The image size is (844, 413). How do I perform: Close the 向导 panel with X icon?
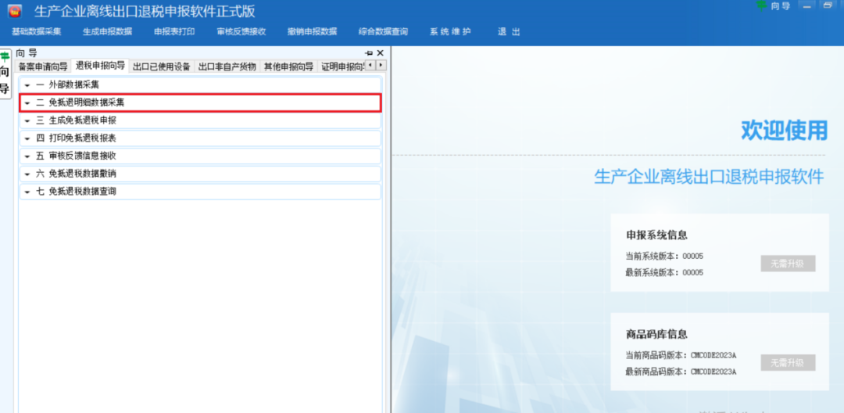(381, 53)
